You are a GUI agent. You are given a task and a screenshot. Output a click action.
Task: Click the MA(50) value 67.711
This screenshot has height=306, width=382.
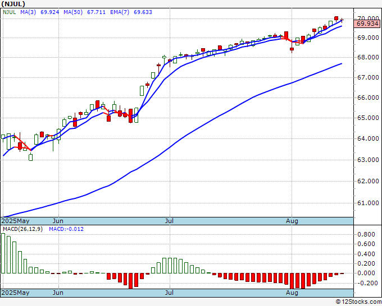[x=96, y=12]
